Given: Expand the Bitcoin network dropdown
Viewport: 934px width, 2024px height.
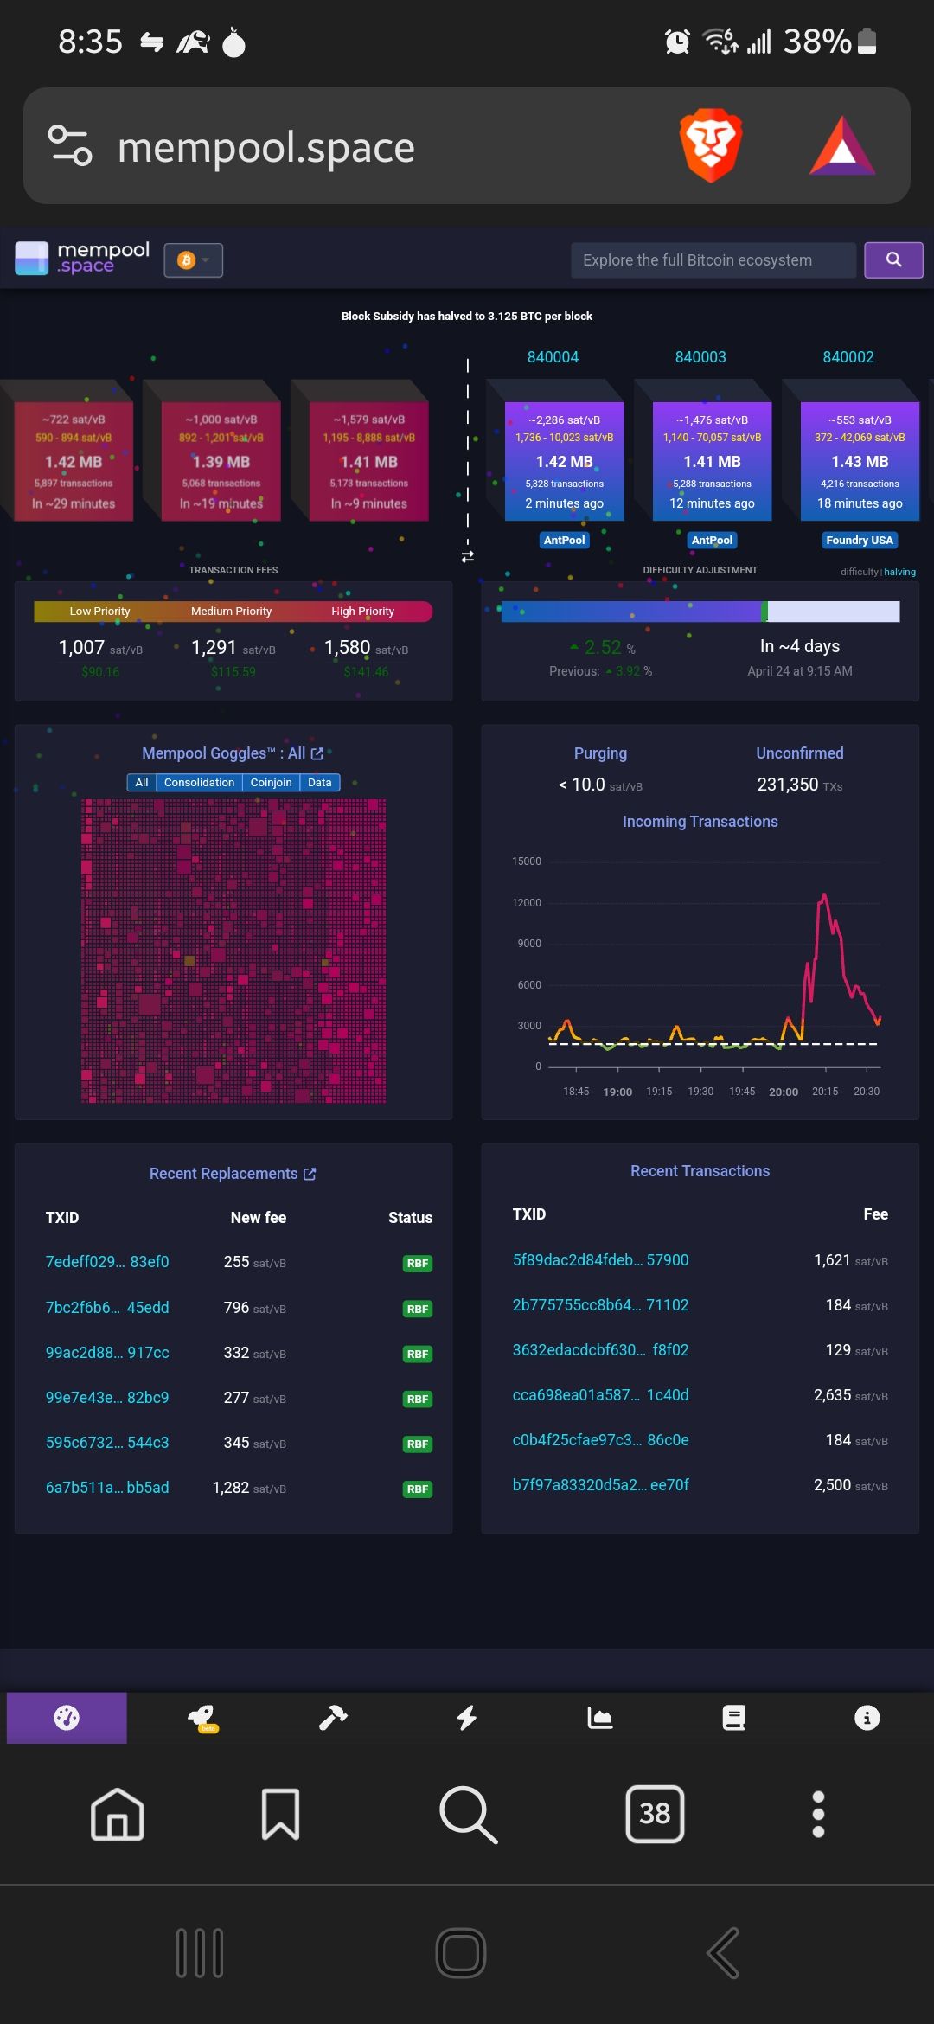Looking at the screenshot, I should pyautogui.click(x=194, y=259).
